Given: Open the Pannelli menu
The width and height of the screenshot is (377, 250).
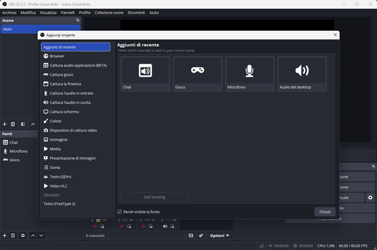Looking at the screenshot, I should point(68,13).
